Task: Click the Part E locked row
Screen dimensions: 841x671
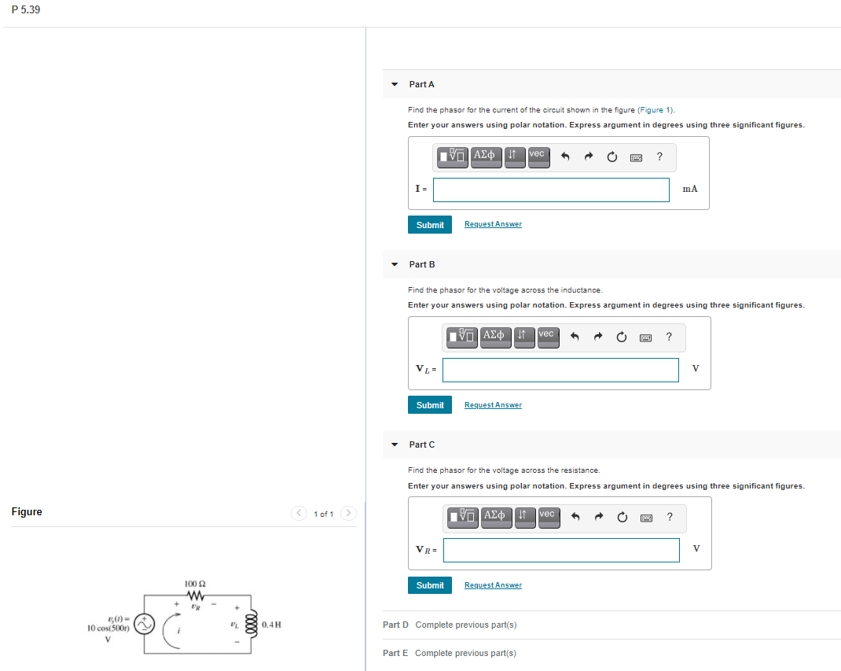Action: (x=450, y=653)
